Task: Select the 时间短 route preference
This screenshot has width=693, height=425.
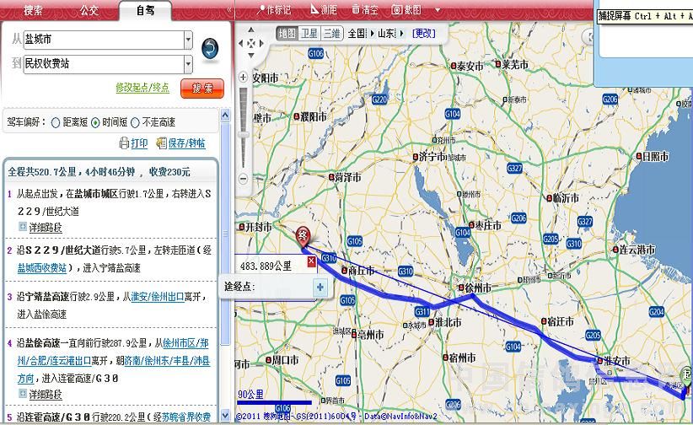Action: point(95,122)
